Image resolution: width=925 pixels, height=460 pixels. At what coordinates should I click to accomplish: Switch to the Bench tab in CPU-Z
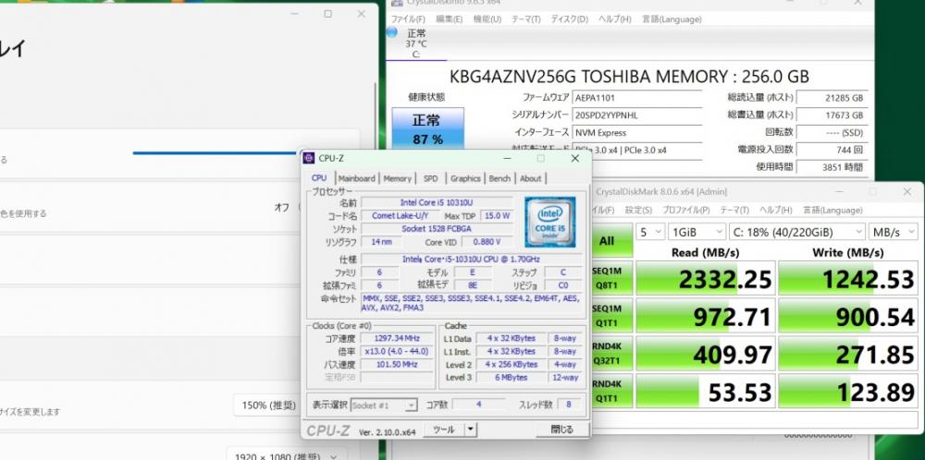499,178
